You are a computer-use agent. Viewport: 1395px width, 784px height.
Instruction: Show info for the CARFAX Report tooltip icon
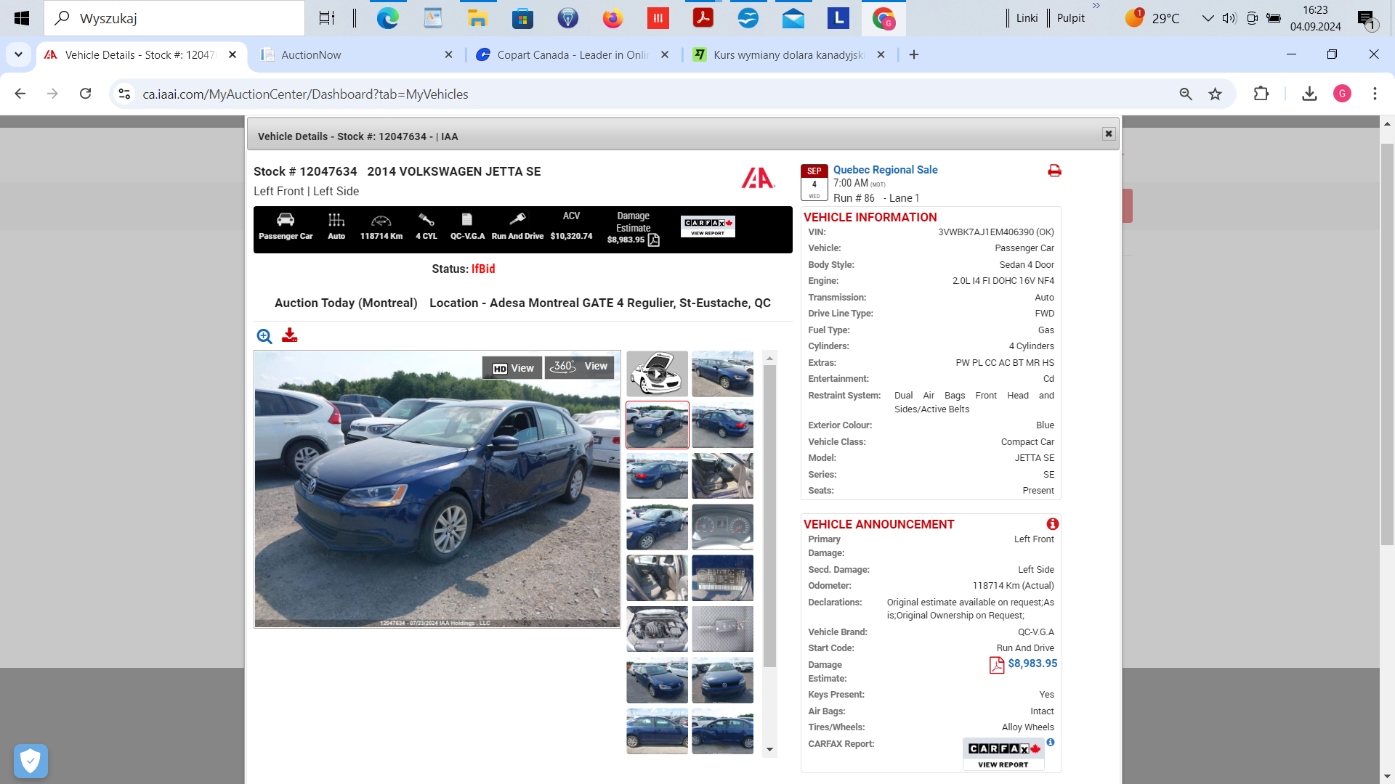click(x=1051, y=742)
